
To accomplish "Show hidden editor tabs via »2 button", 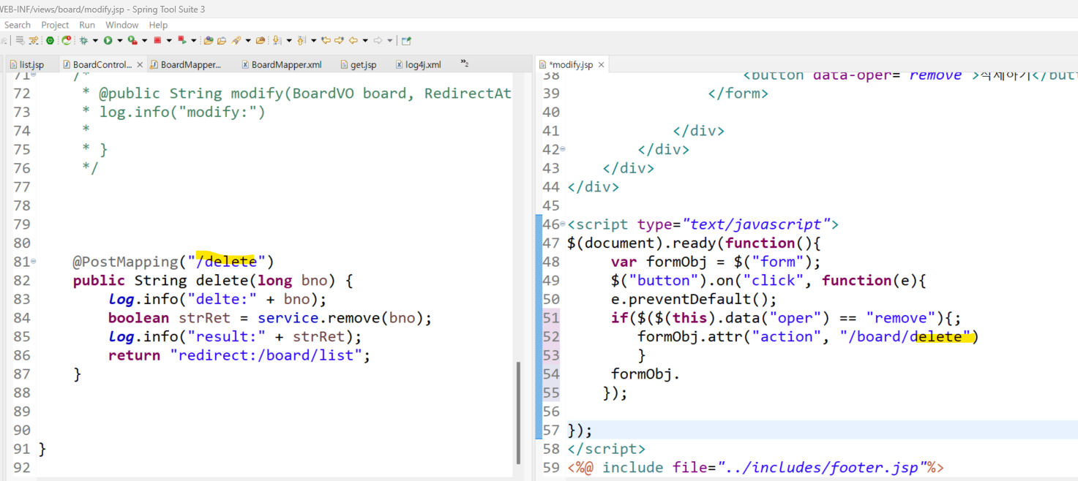I will pyautogui.click(x=464, y=64).
